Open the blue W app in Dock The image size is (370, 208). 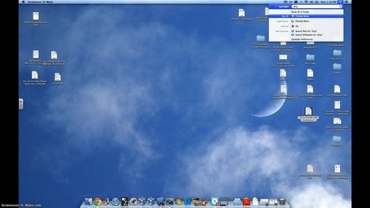pyautogui.click(x=187, y=202)
